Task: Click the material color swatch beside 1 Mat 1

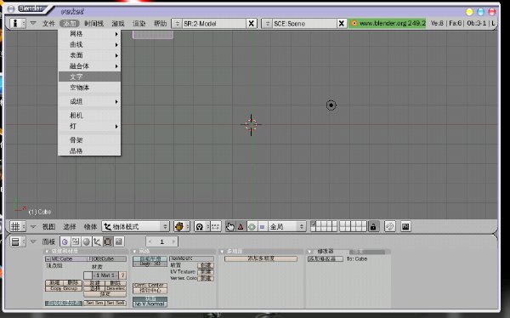Action: pyautogui.click(x=88, y=275)
